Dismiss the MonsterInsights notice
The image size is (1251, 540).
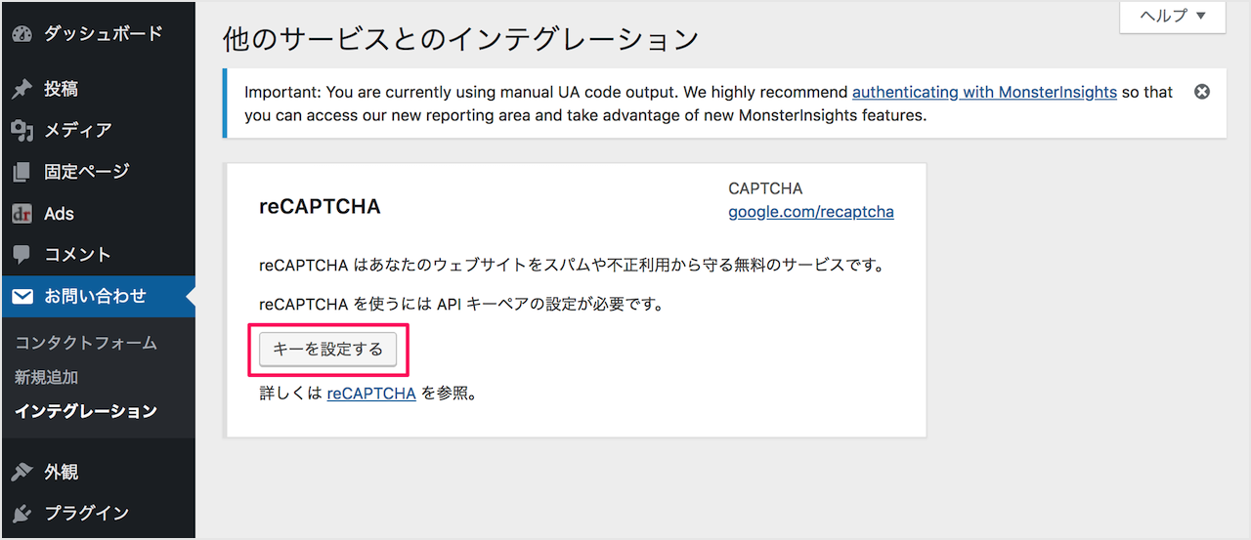(1202, 92)
